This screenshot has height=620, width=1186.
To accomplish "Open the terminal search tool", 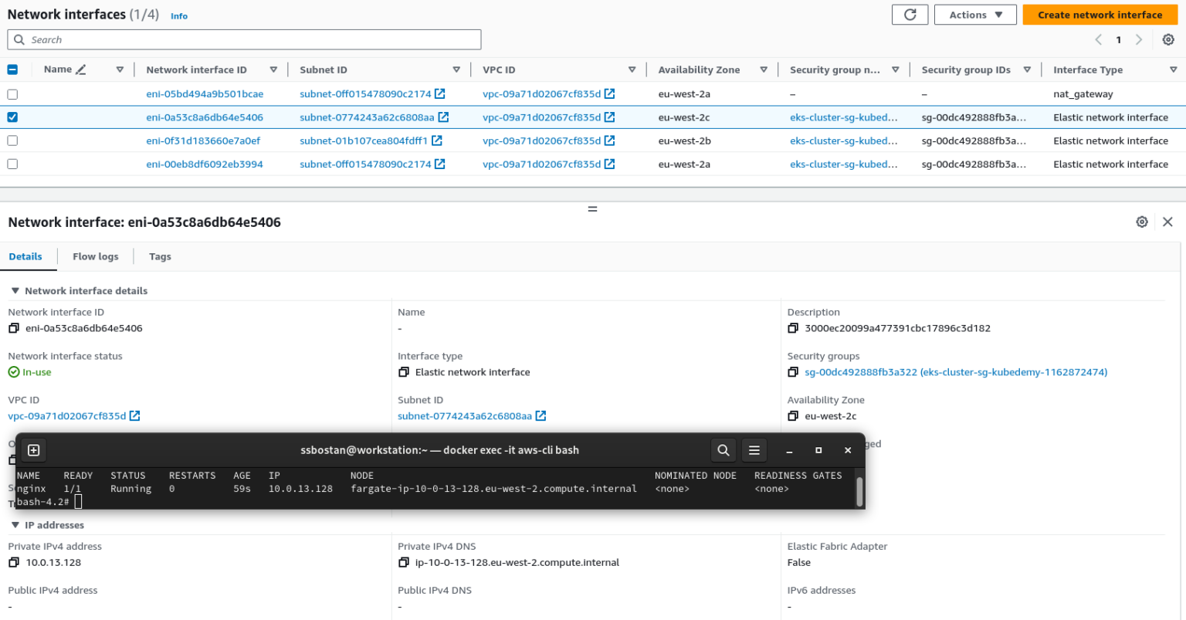I will pyautogui.click(x=723, y=449).
